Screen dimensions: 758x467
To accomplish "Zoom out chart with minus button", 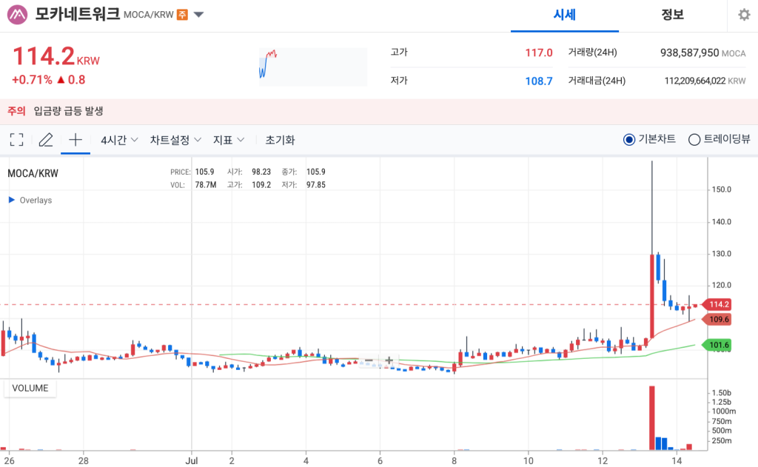I will [369, 360].
